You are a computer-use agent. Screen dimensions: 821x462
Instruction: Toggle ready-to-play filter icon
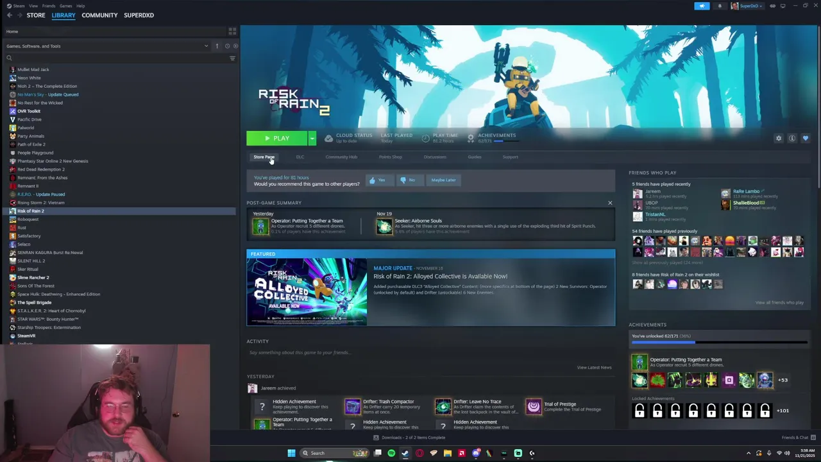tap(235, 46)
